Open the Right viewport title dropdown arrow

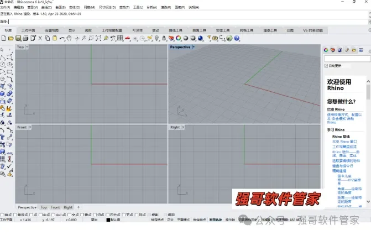pyautogui.click(x=183, y=127)
